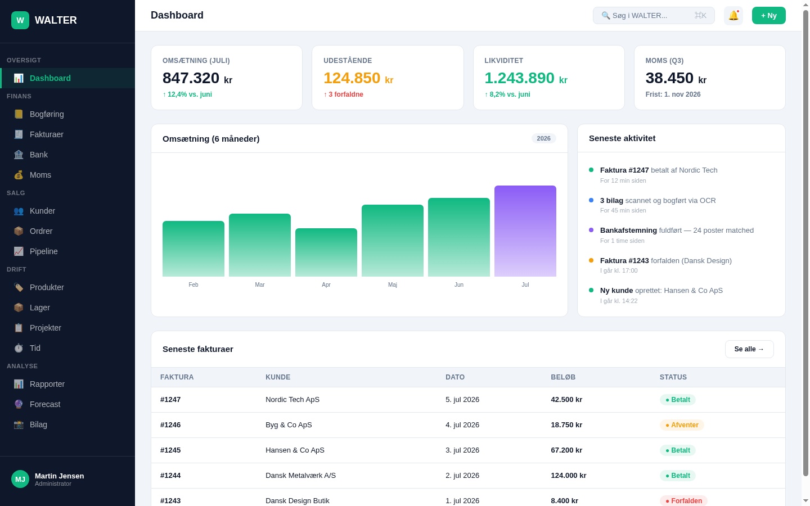Click amount 124.000 kr in table

(569, 476)
